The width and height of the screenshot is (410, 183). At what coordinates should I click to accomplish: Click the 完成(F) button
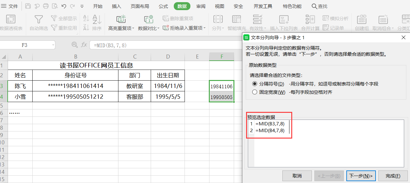coord(393,176)
